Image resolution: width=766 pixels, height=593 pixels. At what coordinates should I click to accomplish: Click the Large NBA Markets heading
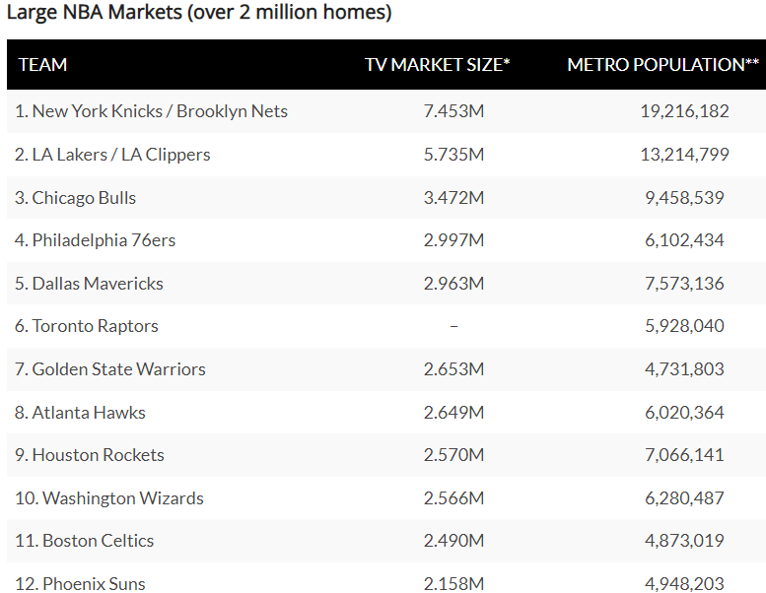point(198,14)
